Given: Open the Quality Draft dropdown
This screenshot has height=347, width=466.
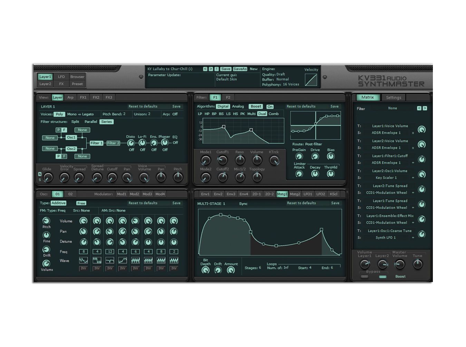Looking at the screenshot, I should tap(281, 74).
